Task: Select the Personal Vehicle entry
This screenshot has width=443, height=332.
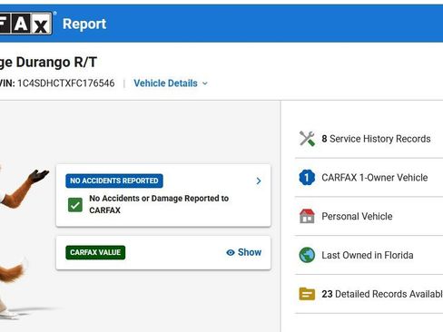Action: [x=369, y=216]
